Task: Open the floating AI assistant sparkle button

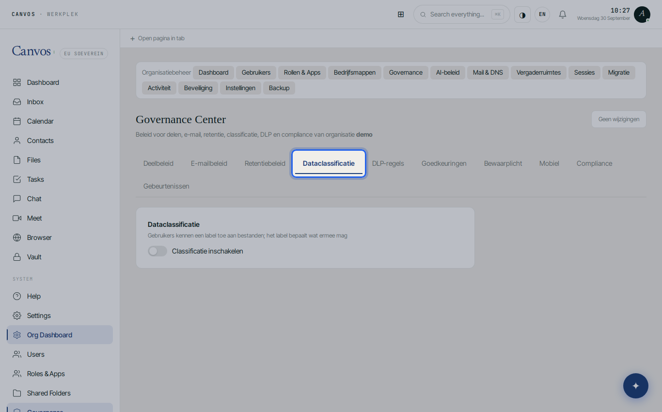Action: pos(636,386)
